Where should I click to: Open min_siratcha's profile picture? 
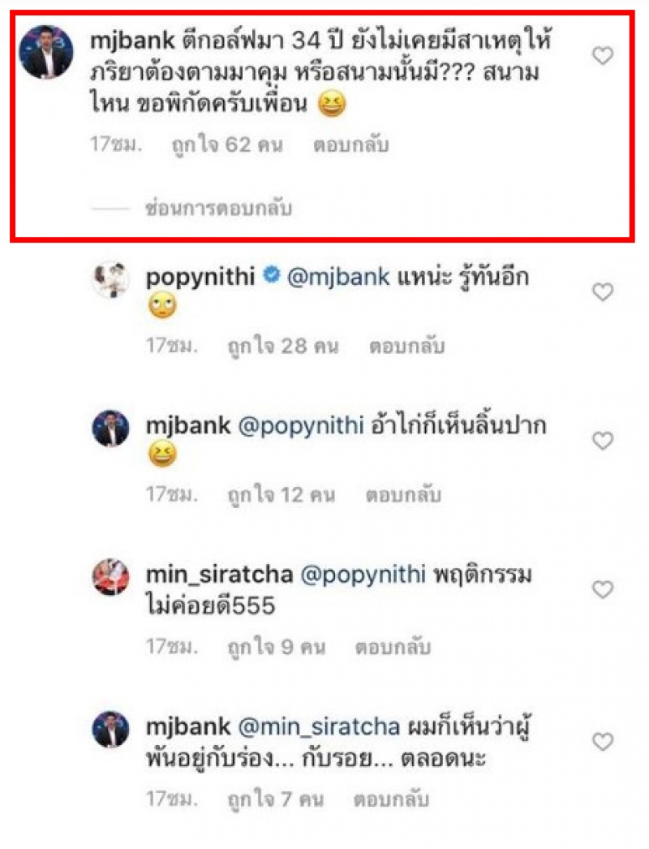coord(110,578)
